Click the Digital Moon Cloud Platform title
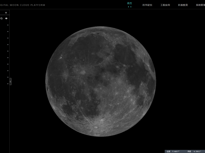Image resolution: width=205 pixels, height=153 pixels. pyautogui.click(x=23, y=5)
